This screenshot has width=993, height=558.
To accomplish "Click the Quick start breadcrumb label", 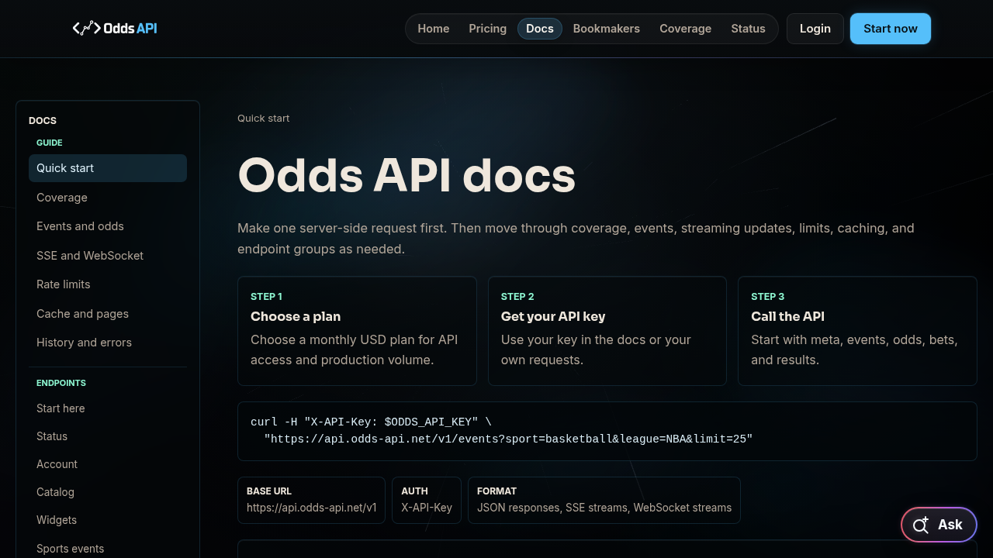I will click(x=264, y=119).
